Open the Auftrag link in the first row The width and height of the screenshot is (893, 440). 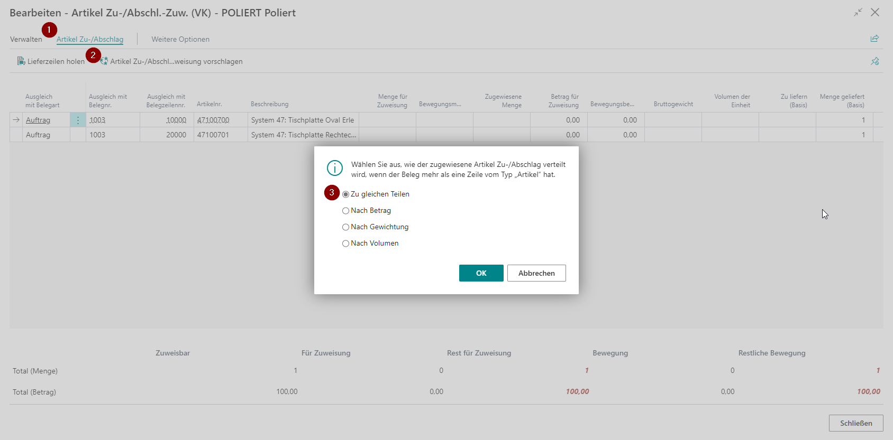click(38, 120)
